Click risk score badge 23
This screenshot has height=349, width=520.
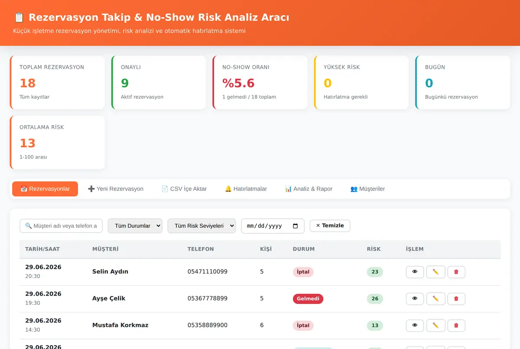click(375, 272)
